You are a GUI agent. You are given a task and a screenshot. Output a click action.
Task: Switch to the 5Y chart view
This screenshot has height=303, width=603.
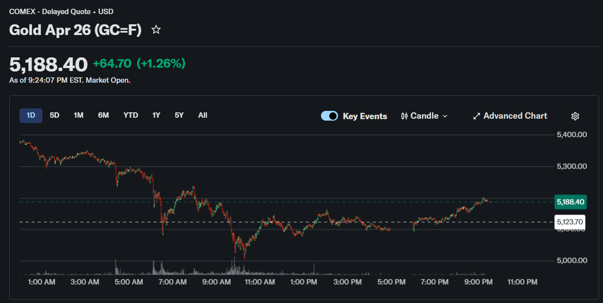tap(179, 115)
